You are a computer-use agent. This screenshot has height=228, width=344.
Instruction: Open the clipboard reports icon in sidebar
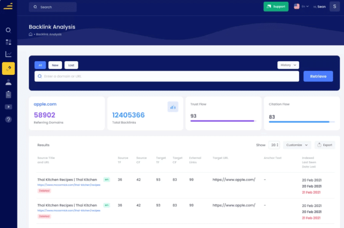8,95
